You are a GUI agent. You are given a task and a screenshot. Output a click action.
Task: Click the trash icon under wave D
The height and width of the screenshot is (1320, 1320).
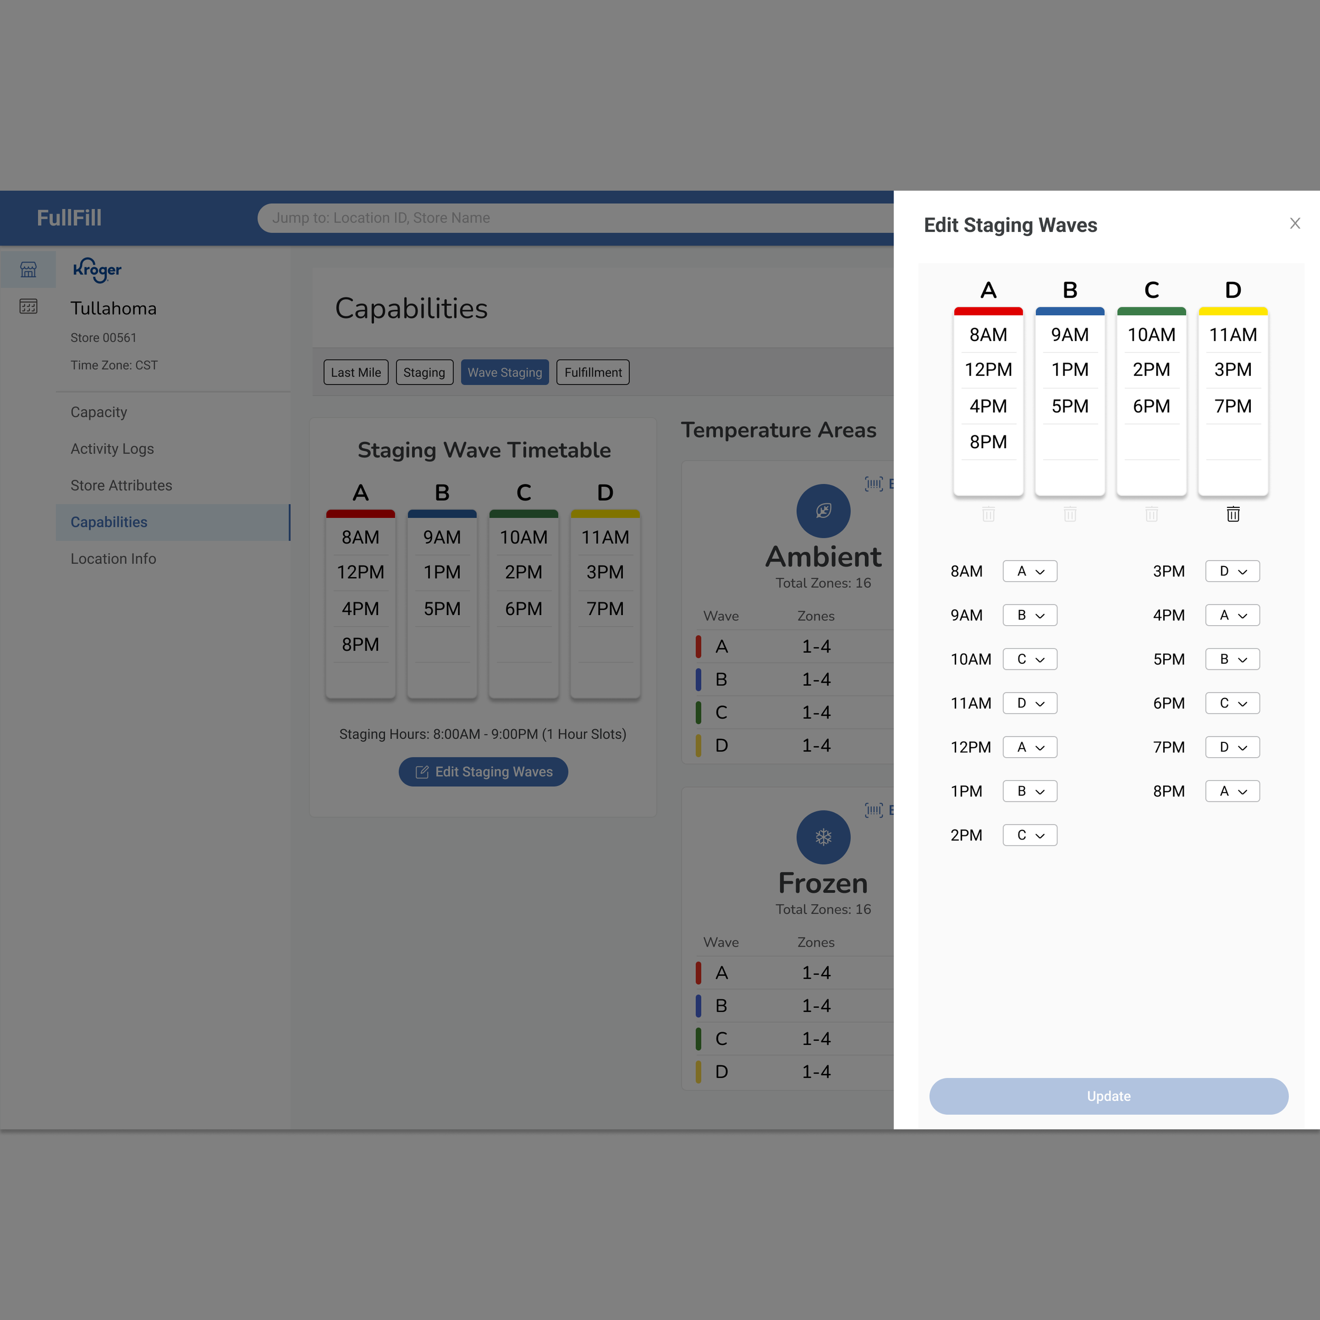coord(1232,514)
